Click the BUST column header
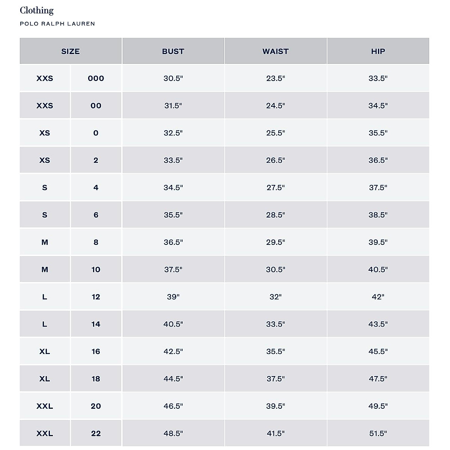450x450 pixels. (x=173, y=51)
